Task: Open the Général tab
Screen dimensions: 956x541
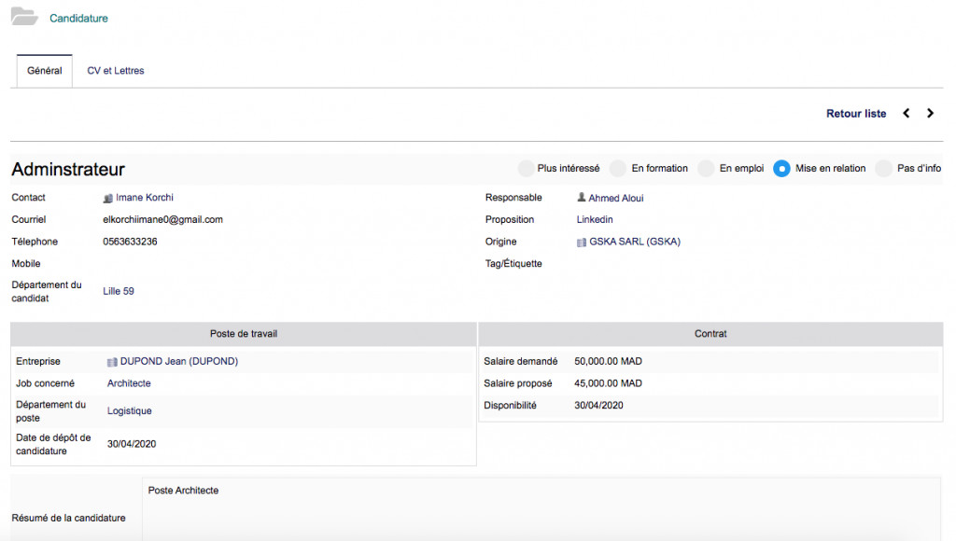Action: click(45, 71)
